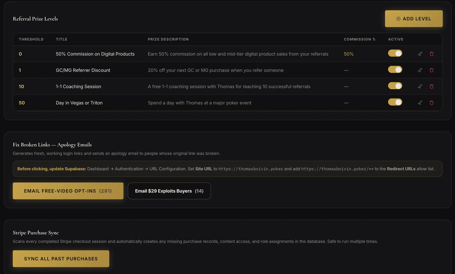Select the 50% commission value
Screen dimensions: 455x274
tap(349, 54)
